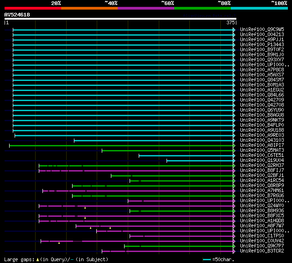Viewport: 292px width, 263px height.
Task: Click UniRef100_A9NKT9 label
Action: pyautogui.click(x=262, y=120)
